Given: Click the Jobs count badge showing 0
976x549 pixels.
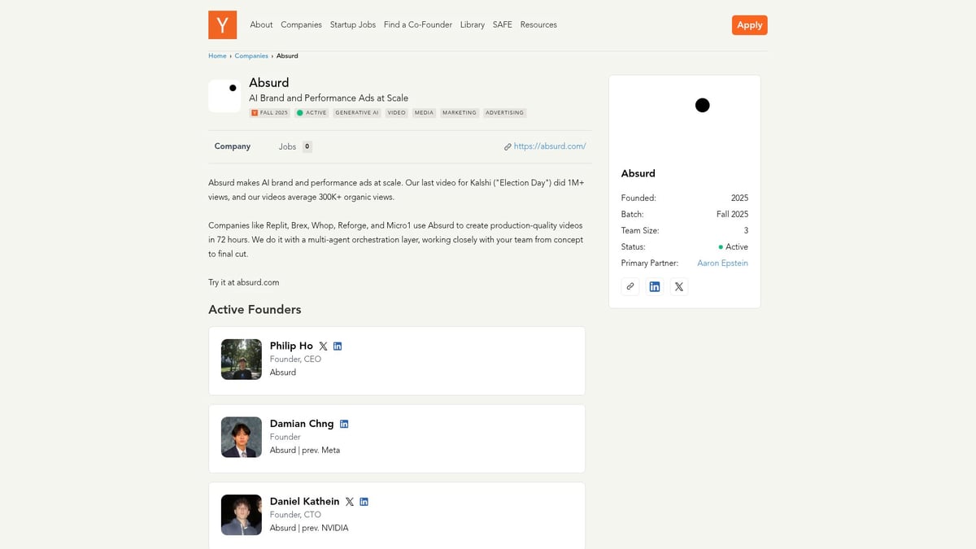Looking at the screenshot, I should (x=307, y=146).
